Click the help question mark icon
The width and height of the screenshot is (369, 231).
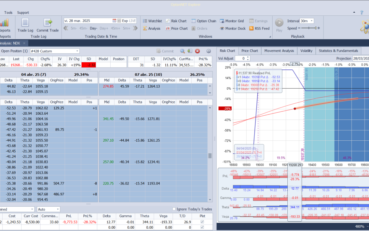(x=362, y=13)
